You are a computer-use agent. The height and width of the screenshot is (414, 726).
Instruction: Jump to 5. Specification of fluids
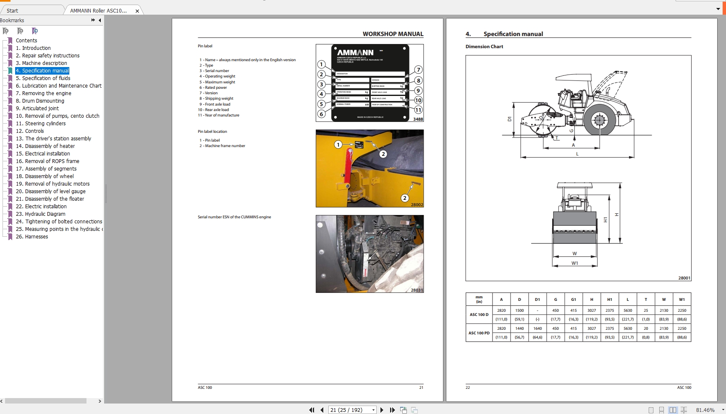(43, 78)
